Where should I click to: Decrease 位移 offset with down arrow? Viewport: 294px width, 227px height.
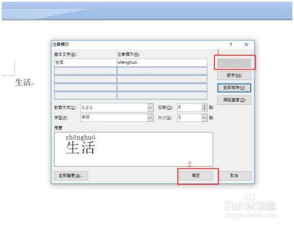[205, 109]
